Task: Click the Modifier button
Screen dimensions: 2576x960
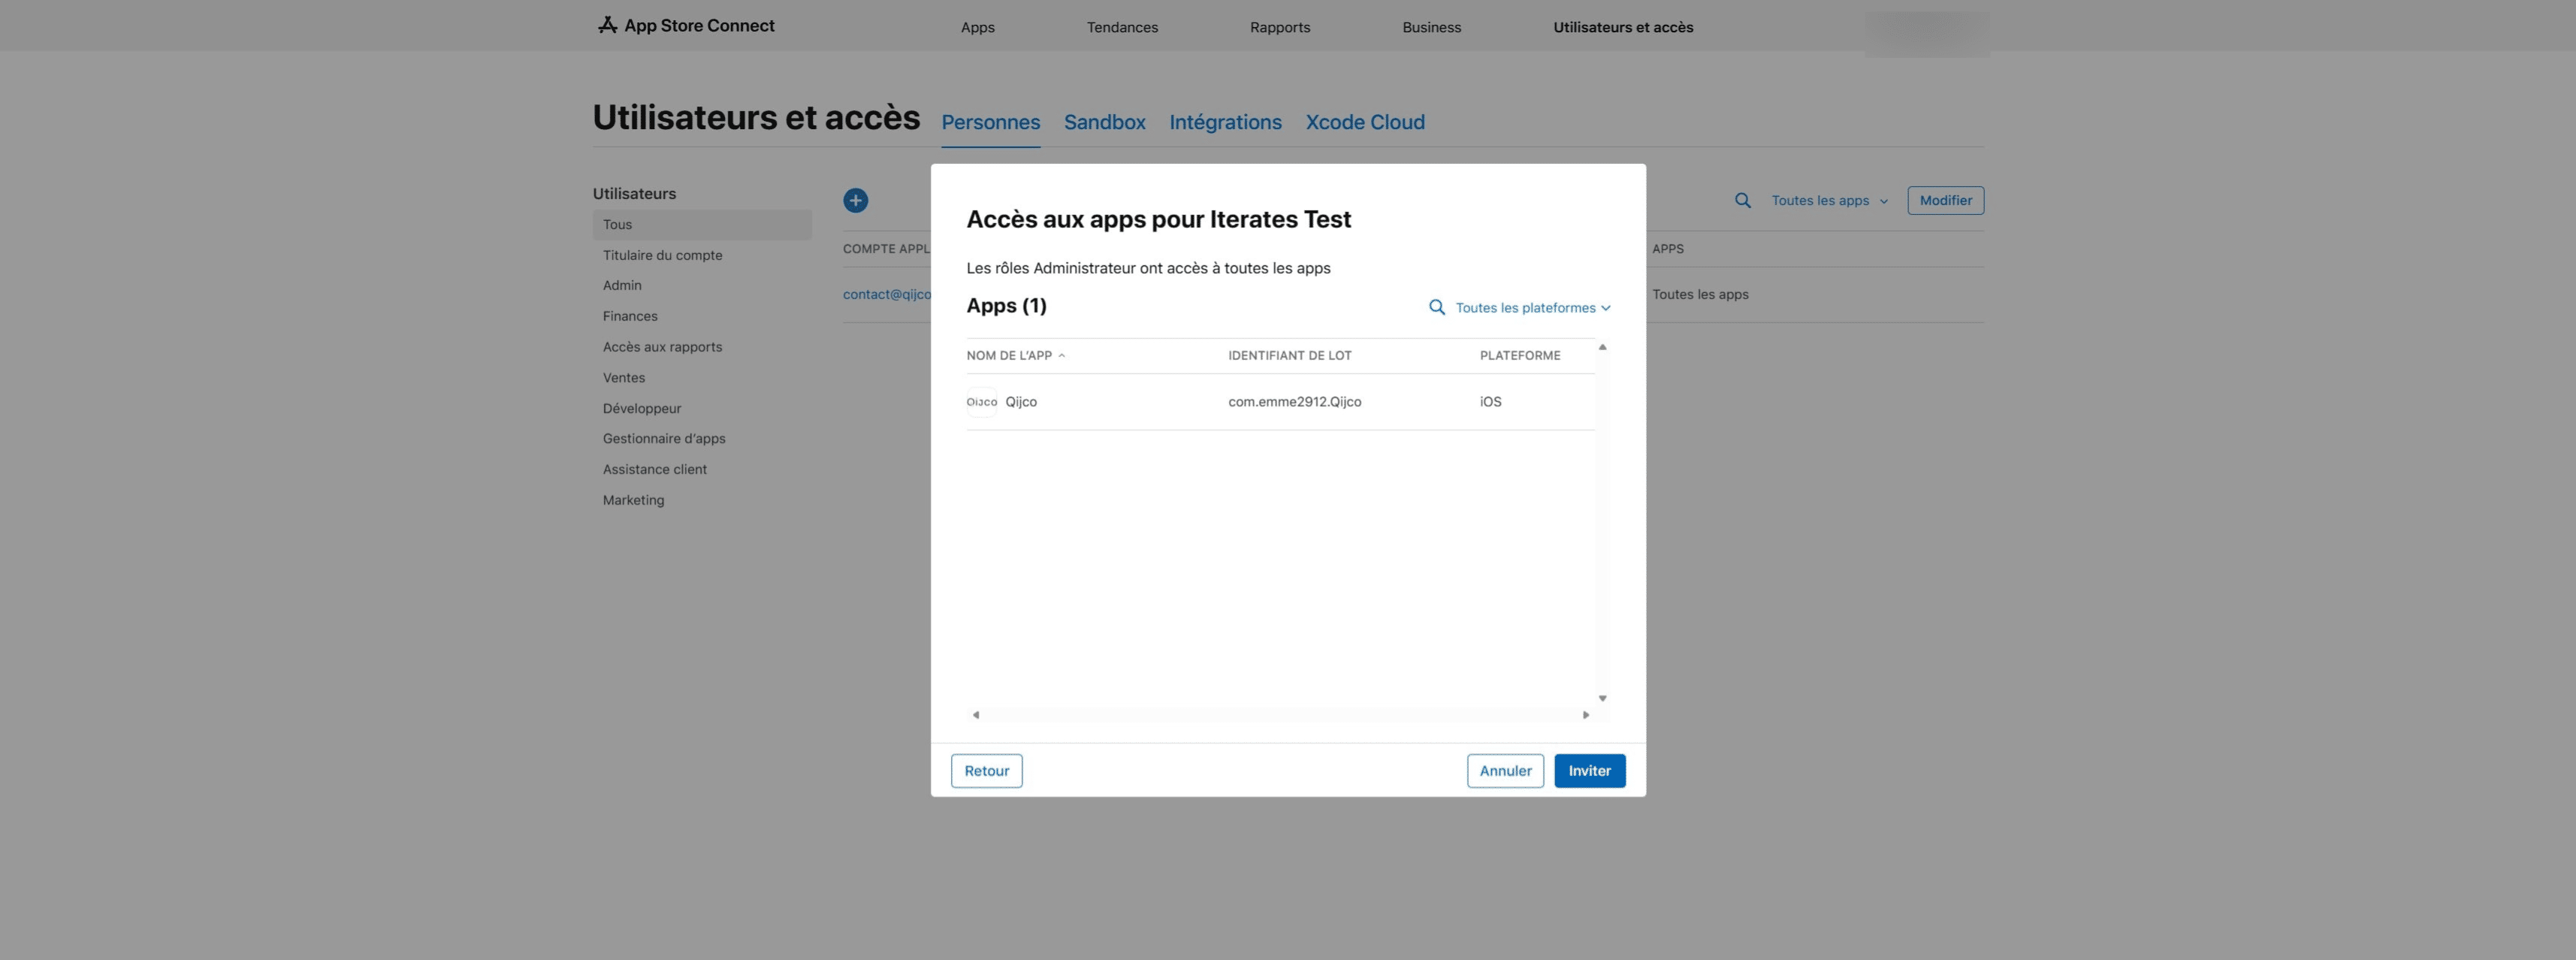Action: click(1945, 200)
